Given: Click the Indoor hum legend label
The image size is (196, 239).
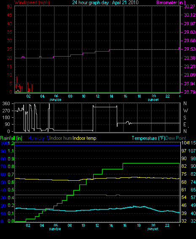Looking at the screenshot, I should tap(61, 138).
